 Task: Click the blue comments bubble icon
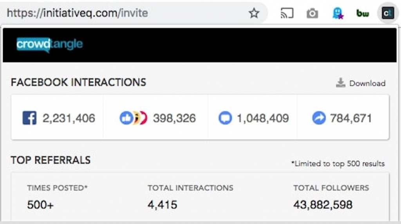(x=225, y=118)
